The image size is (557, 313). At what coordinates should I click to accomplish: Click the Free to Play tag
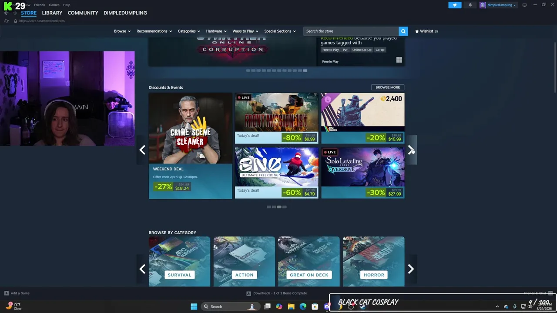point(330,50)
